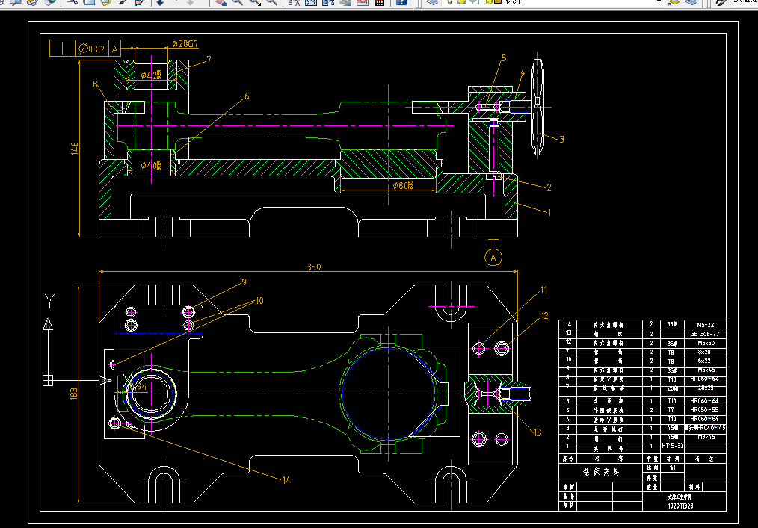Toggle the layer on/off light bulb
758x528 pixels.
point(451,2)
